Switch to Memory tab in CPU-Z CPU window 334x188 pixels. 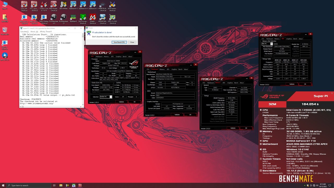point(106,56)
